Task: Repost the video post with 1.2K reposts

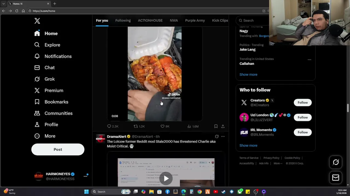Action: coord(139,126)
